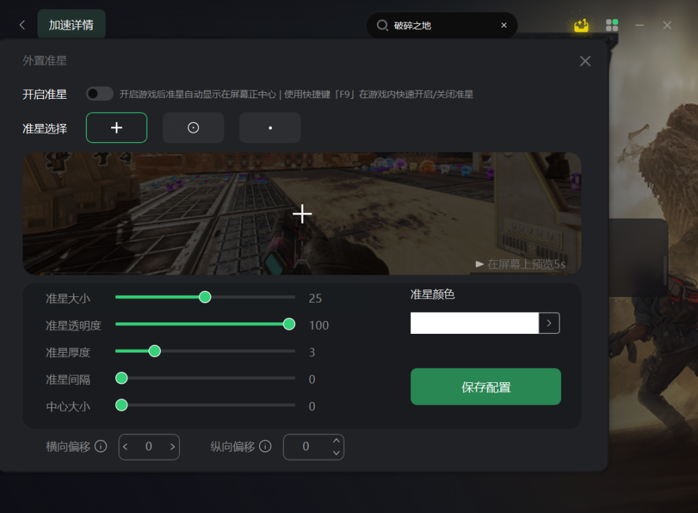Increase 横向偏移 with right arrow
Viewport: 698px width, 513px height.
(172, 447)
